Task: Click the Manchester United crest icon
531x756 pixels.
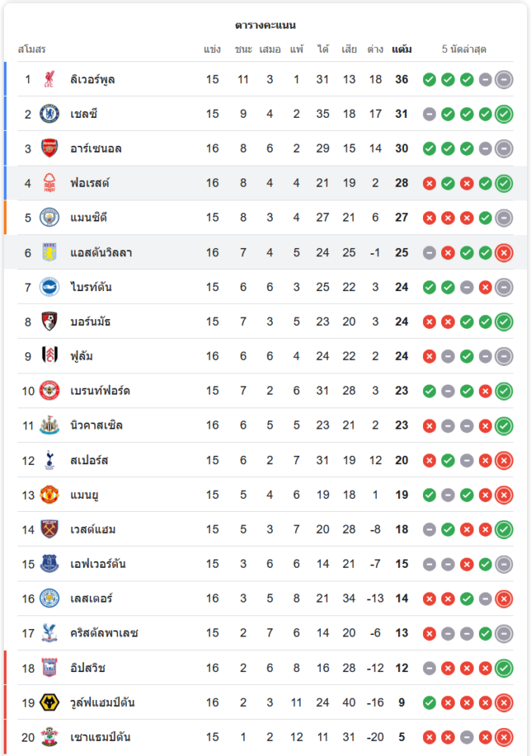Action: [49, 494]
